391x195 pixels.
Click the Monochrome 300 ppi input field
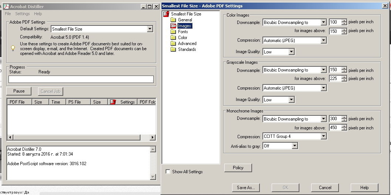click(x=335, y=119)
